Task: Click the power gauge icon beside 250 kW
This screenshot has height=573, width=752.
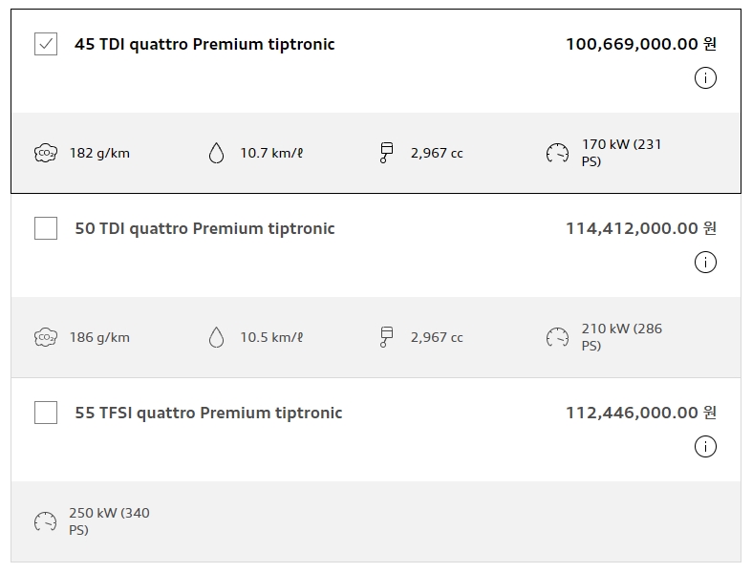Action: pos(46,521)
